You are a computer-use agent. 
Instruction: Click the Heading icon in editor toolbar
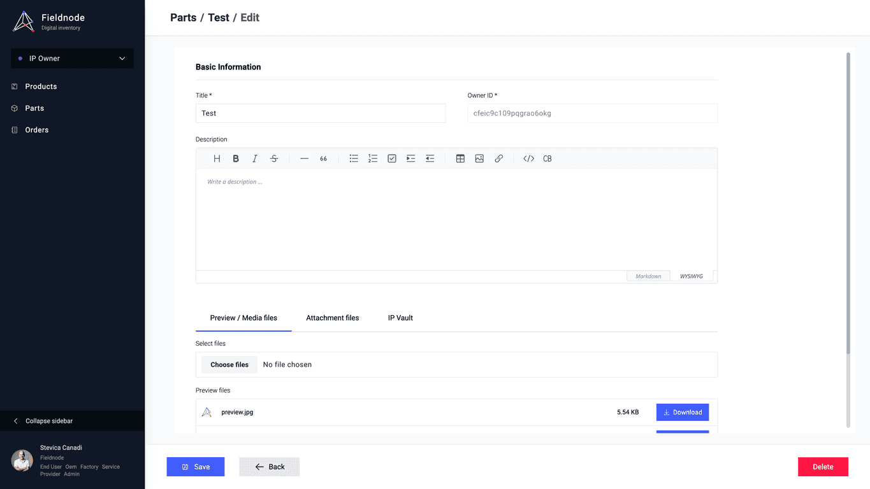[217, 159]
